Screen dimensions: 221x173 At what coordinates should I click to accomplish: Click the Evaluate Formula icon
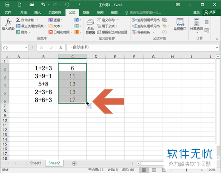[164, 32]
